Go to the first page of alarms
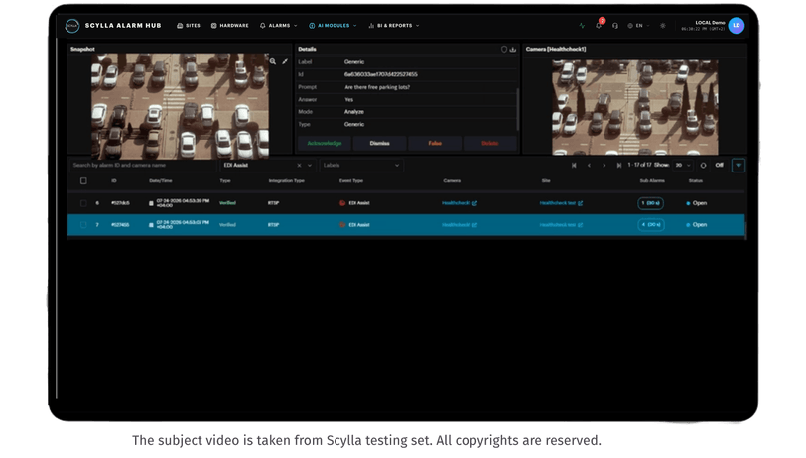Viewport: 806px width, 458px height. pyautogui.click(x=574, y=165)
